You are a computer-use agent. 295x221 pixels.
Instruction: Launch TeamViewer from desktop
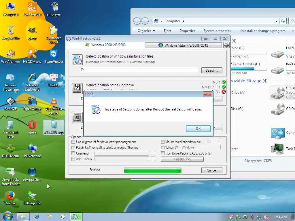[x=54, y=56]
